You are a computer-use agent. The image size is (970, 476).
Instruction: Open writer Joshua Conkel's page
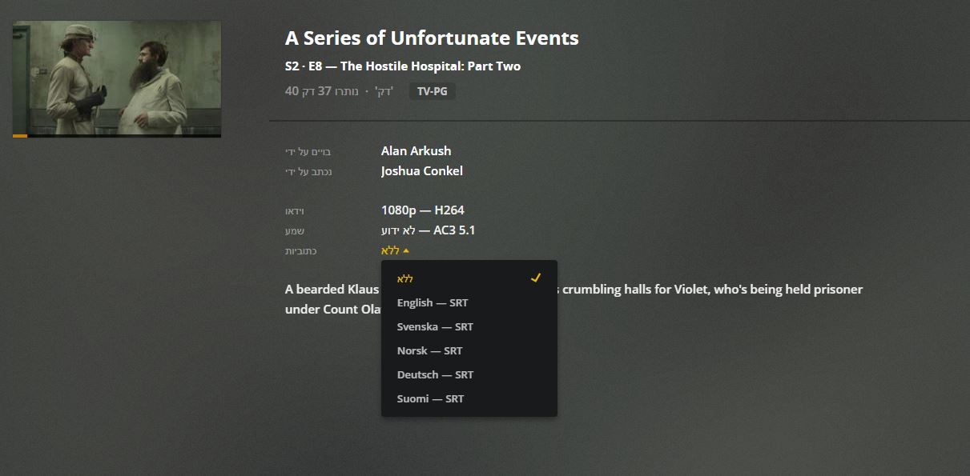pyautogui.click(x=421, y=170)
